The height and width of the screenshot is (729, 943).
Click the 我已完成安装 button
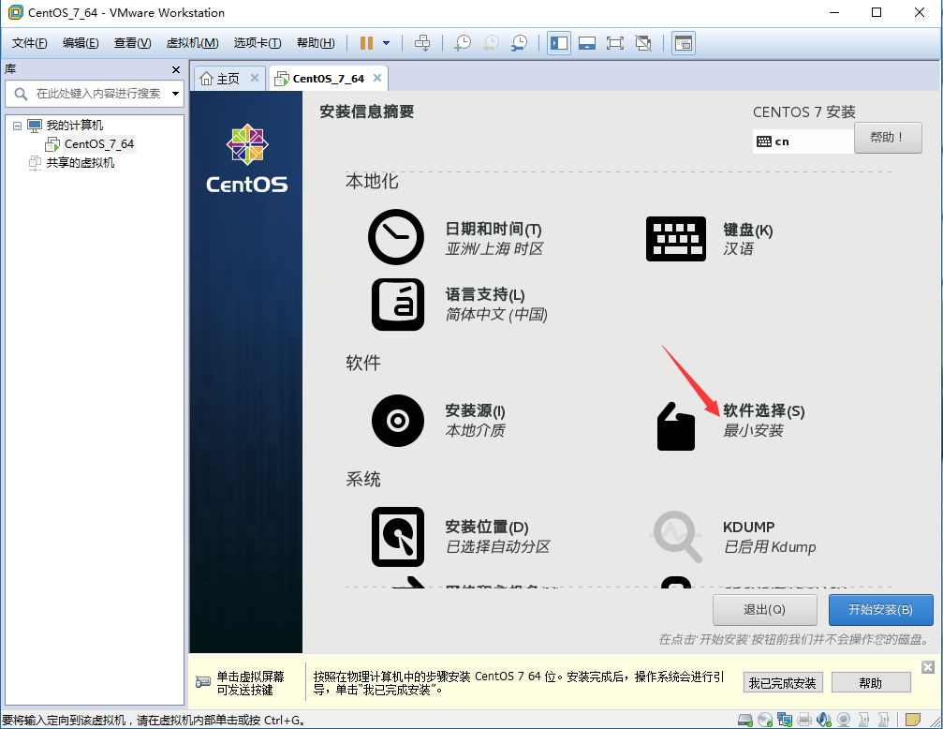point(783,683)
